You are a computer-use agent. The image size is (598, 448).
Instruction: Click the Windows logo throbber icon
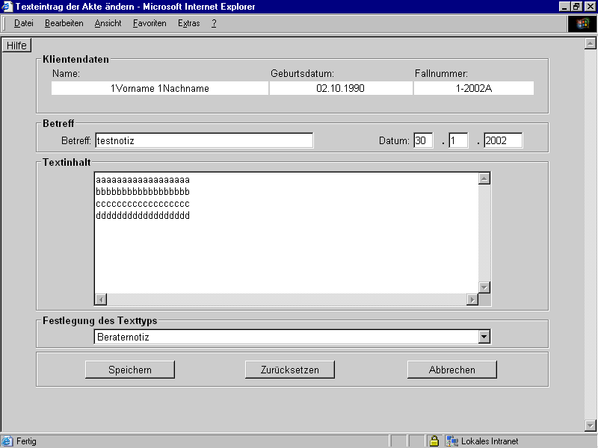point(582,23)
